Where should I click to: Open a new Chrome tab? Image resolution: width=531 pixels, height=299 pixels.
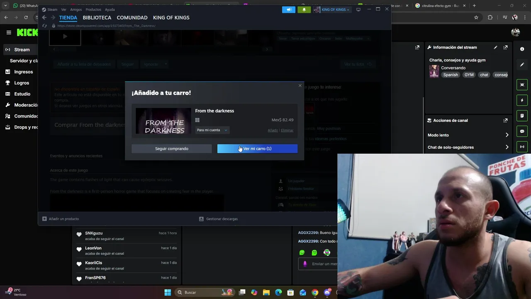(474, 6)
